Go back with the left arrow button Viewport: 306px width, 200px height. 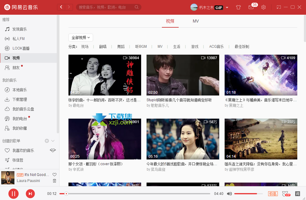pos(61,7)
